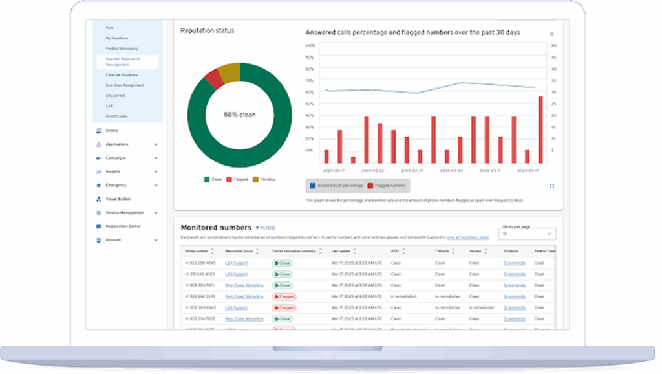
Task: Open Screenshots link in first table row
Action: 515,263
